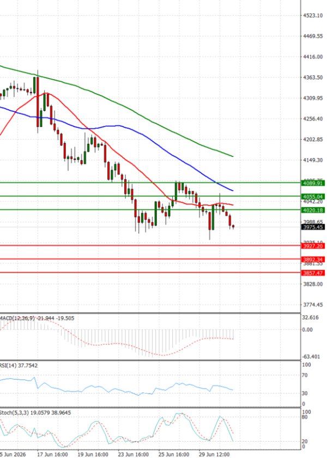The image size is (327, 458).
Task: Click the 3828.00 price axis value
Action: pos(313,284)
